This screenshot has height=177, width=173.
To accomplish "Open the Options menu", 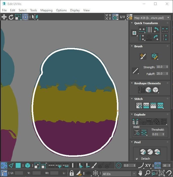I will [61, 10].
